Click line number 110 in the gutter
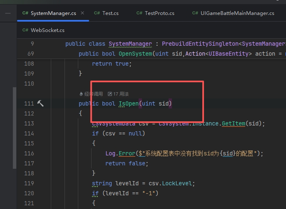This screenshot has width=286, height=209. (29, 84)
